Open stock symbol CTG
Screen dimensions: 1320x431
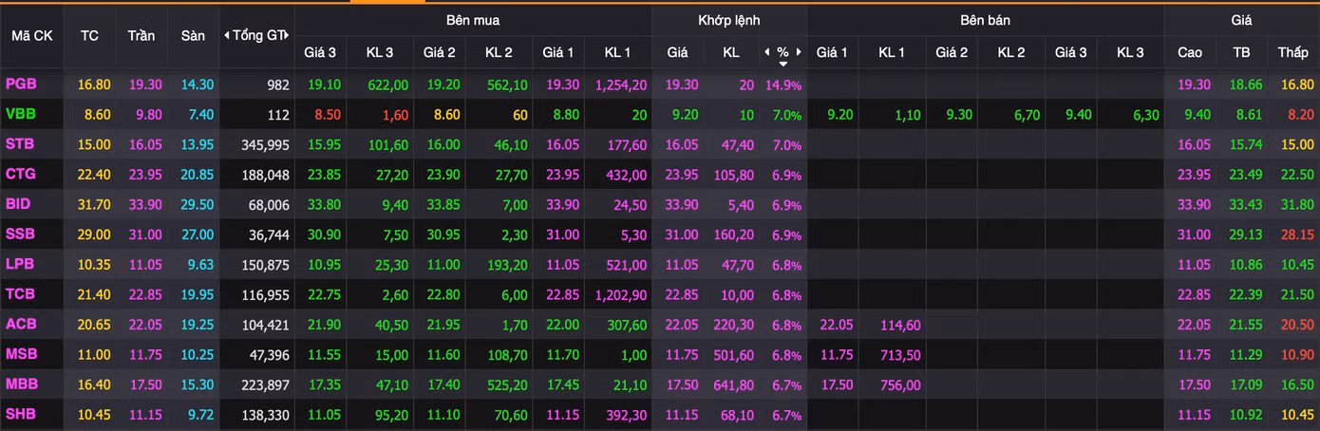pos(21,175)
